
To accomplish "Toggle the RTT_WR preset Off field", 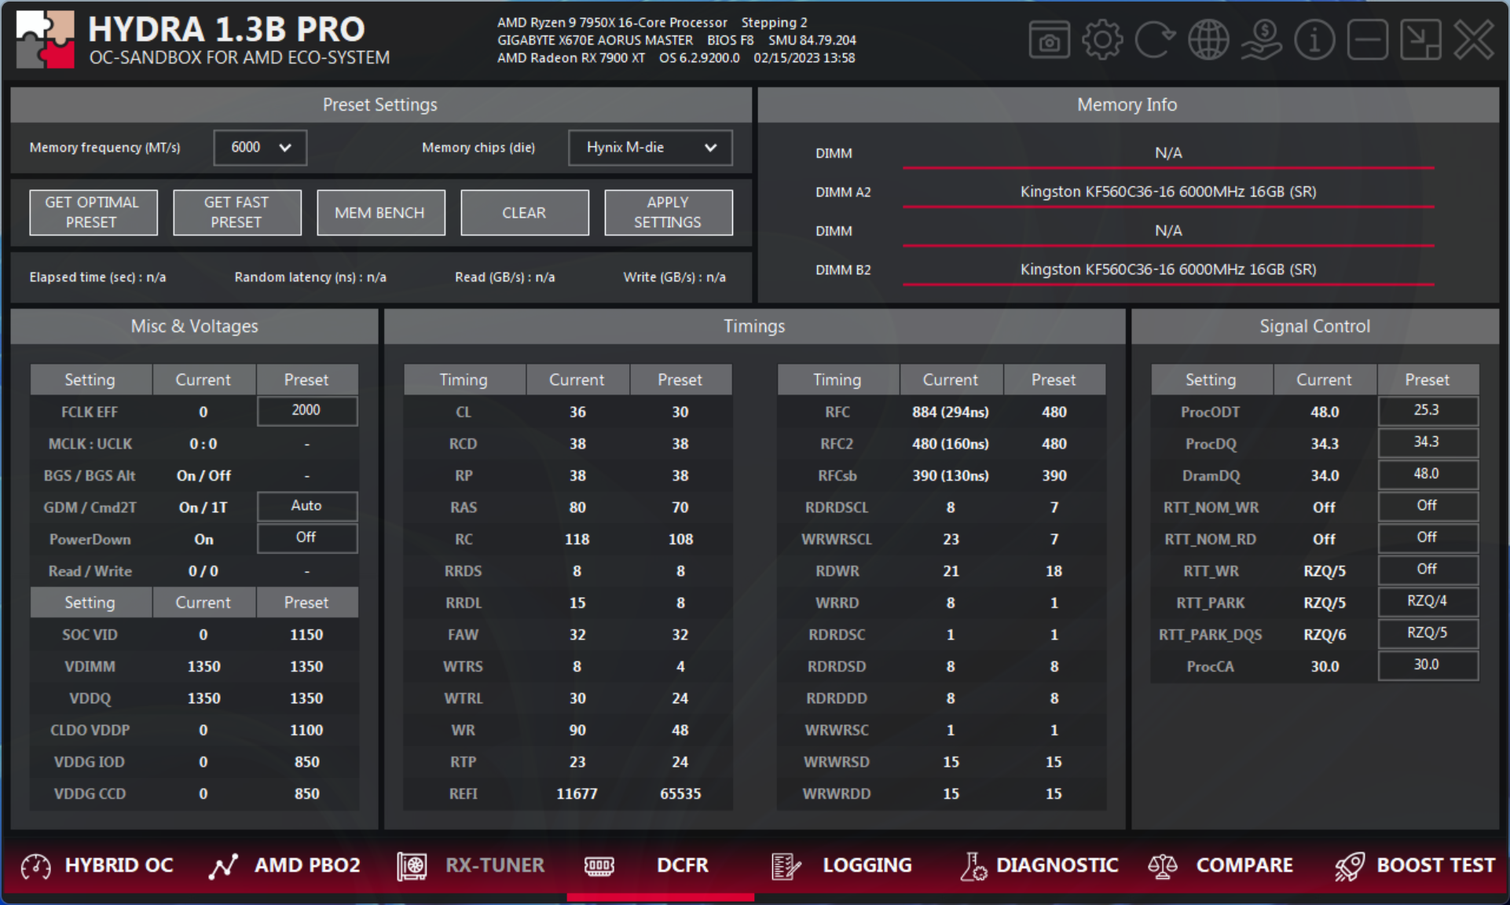I will pos(1427,570).
